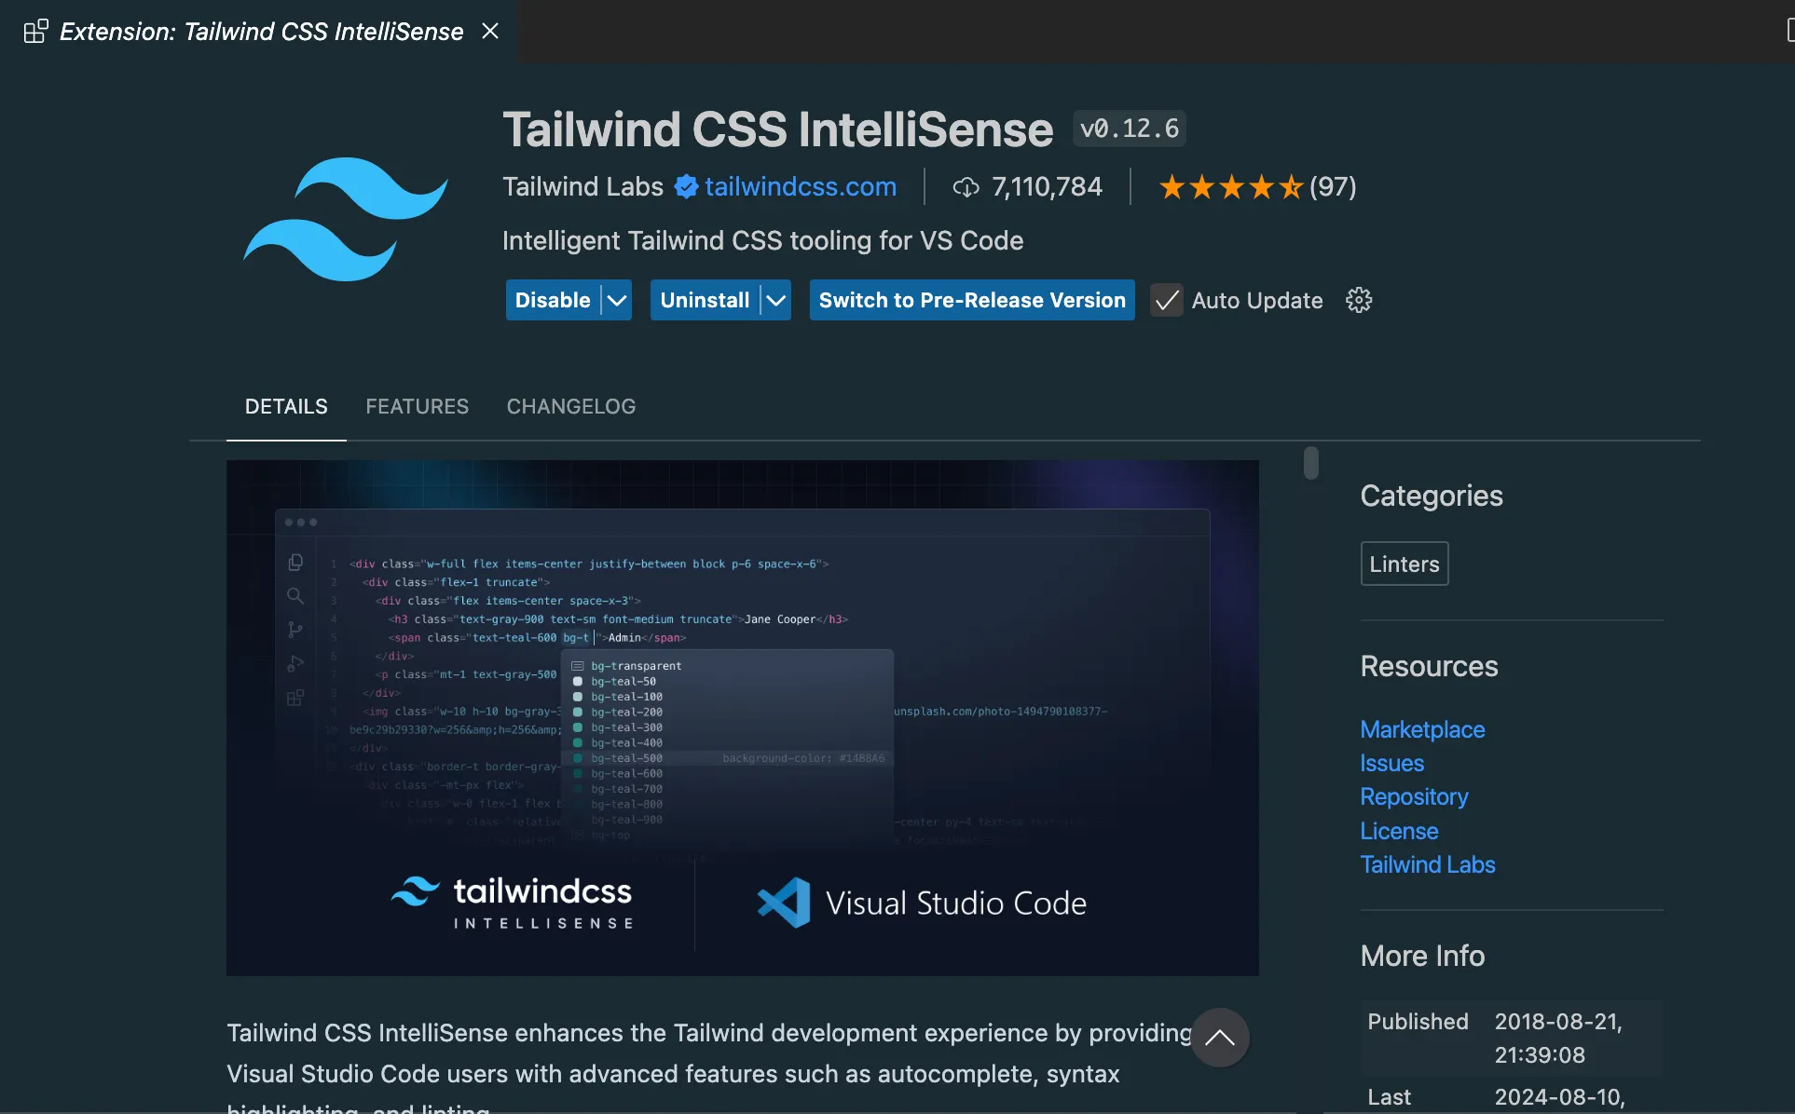Expand the Uninstall dropdown arrow

click(x=775, y=300)
